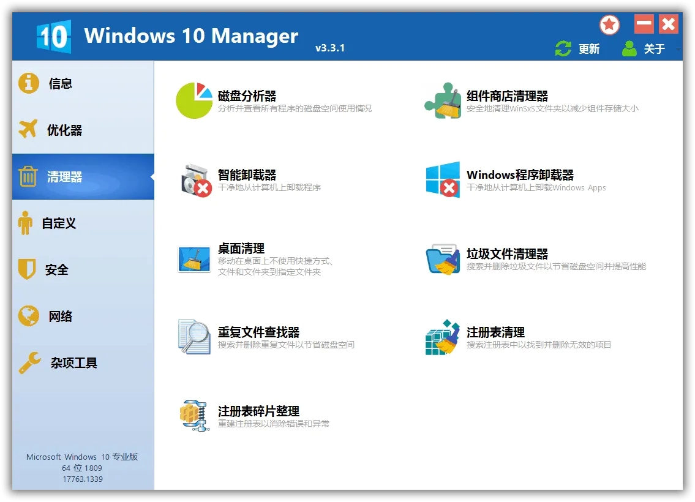The height and width of the screenshot is (502, 695).
Task: Select the 桌面清理 screen-with-broom icon
Action: tap(194, 259)
